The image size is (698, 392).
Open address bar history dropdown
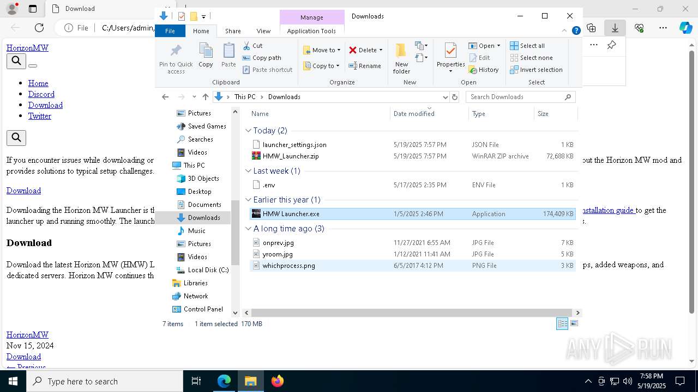coord(446,97)
